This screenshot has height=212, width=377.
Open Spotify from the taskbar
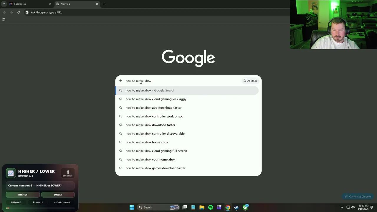point(211,207)
